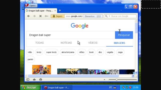Stop loading the page with X icon
The image size is (161, 90).
(40, 16)
